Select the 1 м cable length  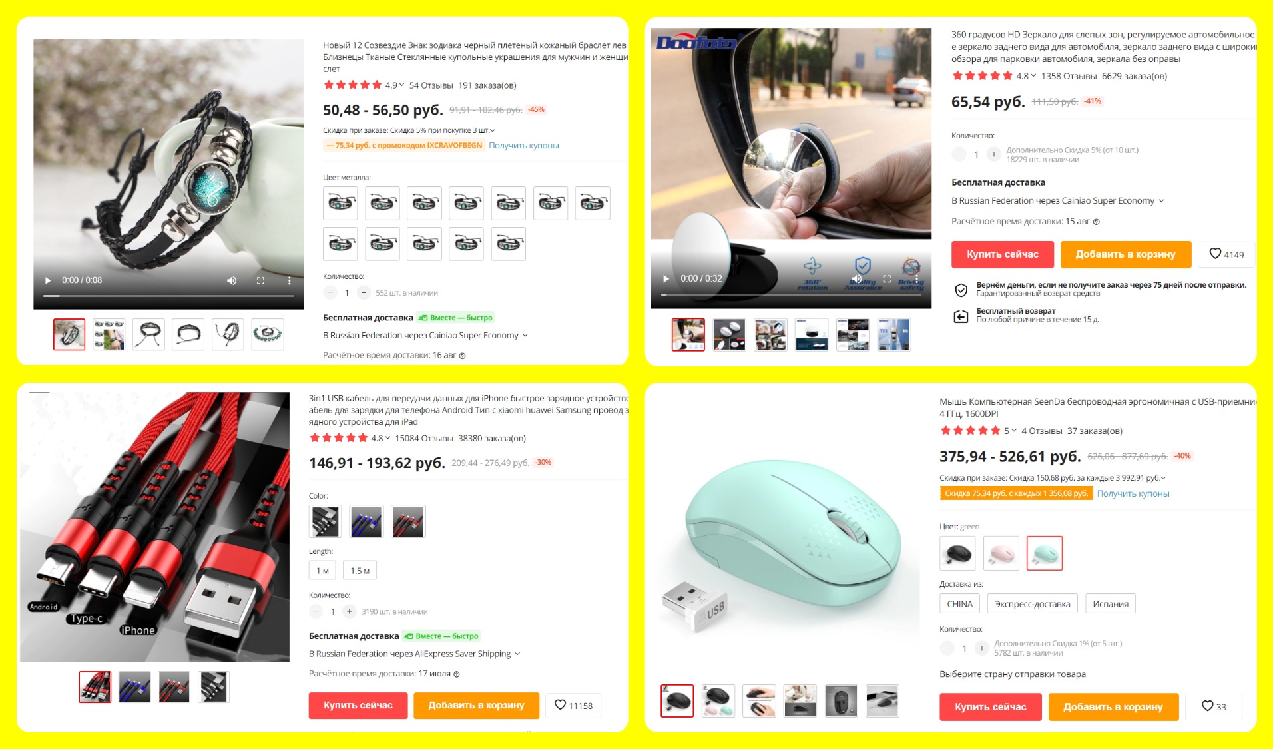pyautogui.click(x=322, y=571)
